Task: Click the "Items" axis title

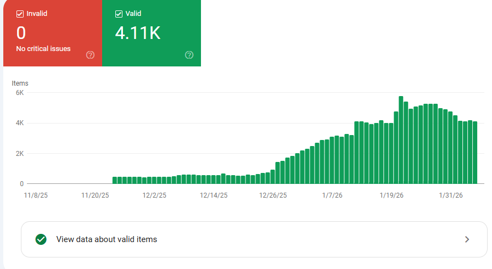Action: click(20, 83)
